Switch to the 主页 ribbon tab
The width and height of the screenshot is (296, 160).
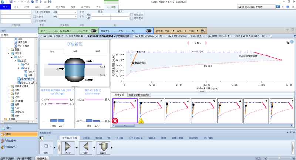click(x=16, y=7)
